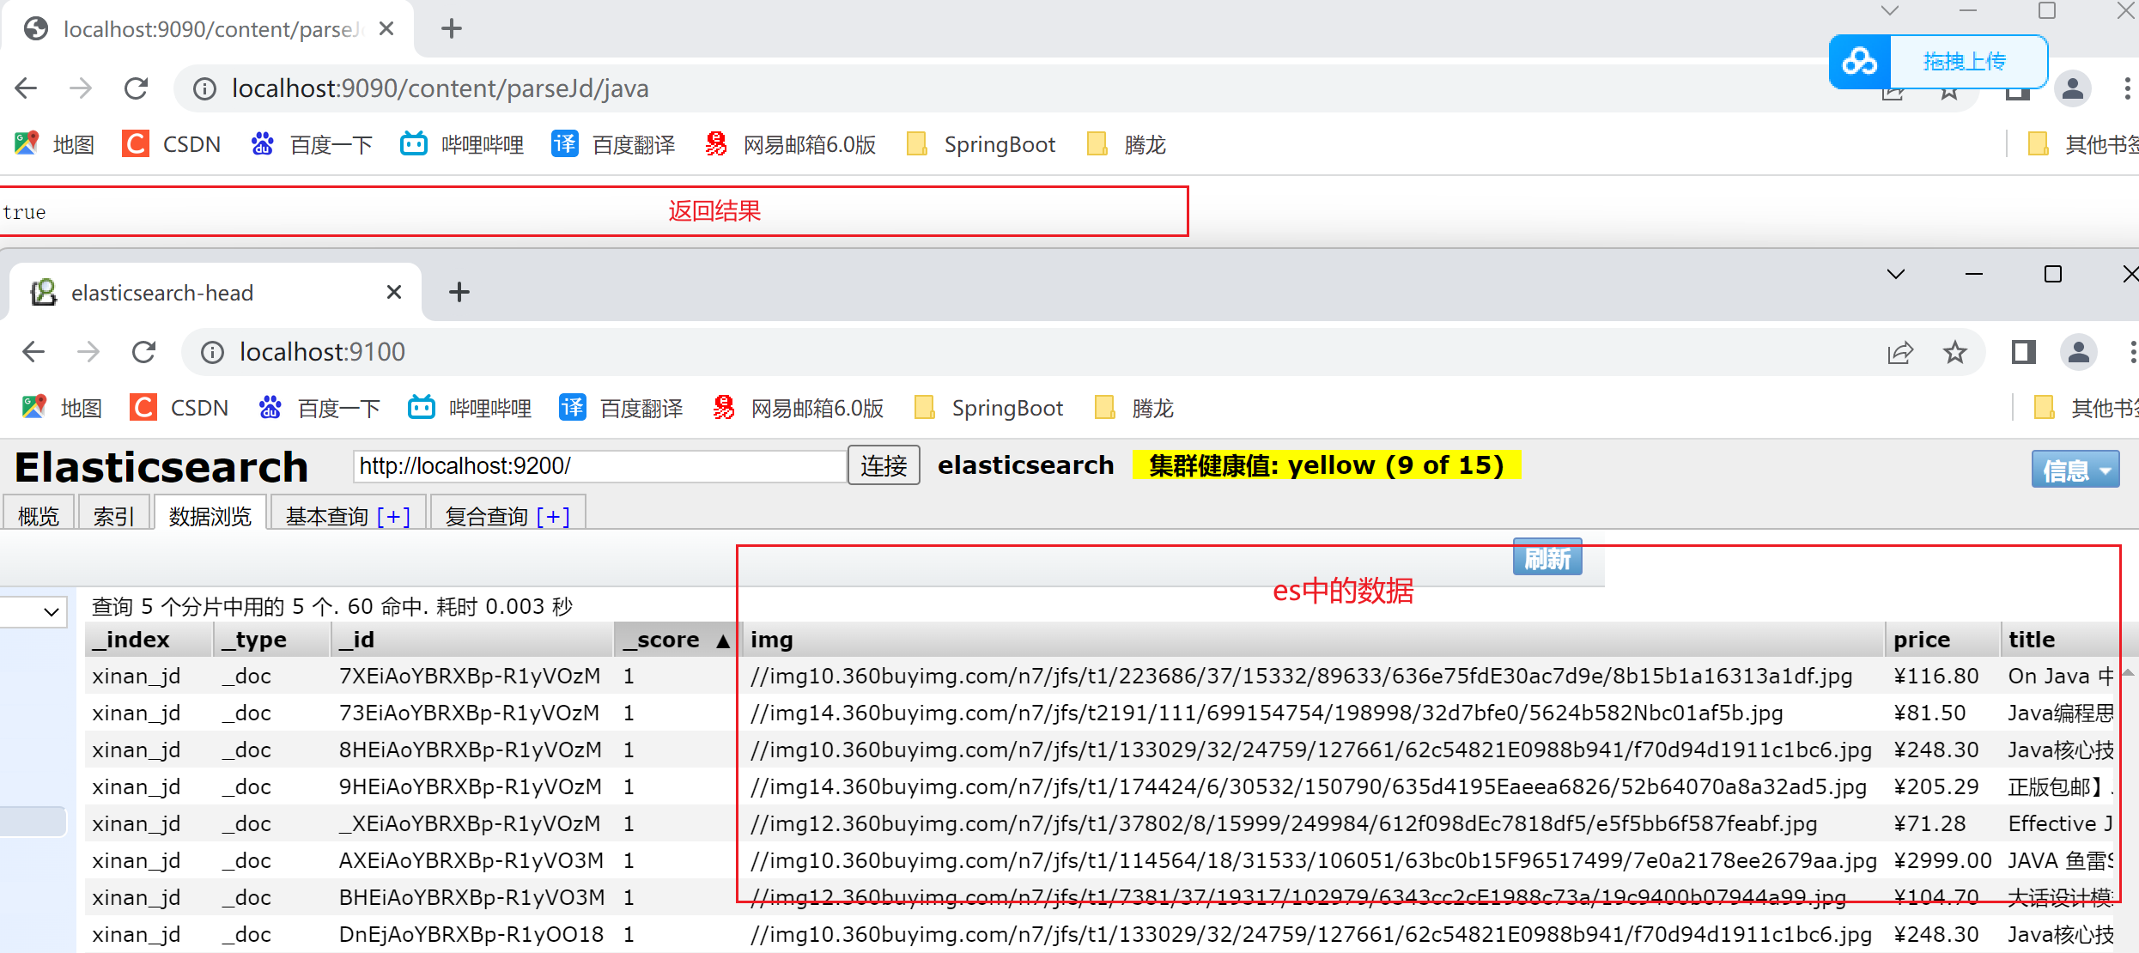Image resolution: width=2139 pixels, height=953 pixels.
Task: Sort results by price column header
Action: point(1942,640)
